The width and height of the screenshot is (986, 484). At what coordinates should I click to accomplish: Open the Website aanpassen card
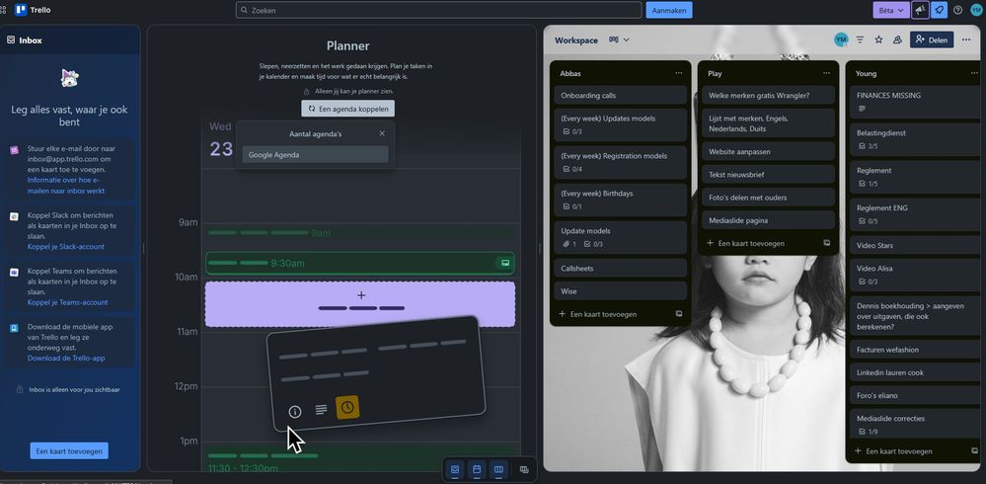768,152
